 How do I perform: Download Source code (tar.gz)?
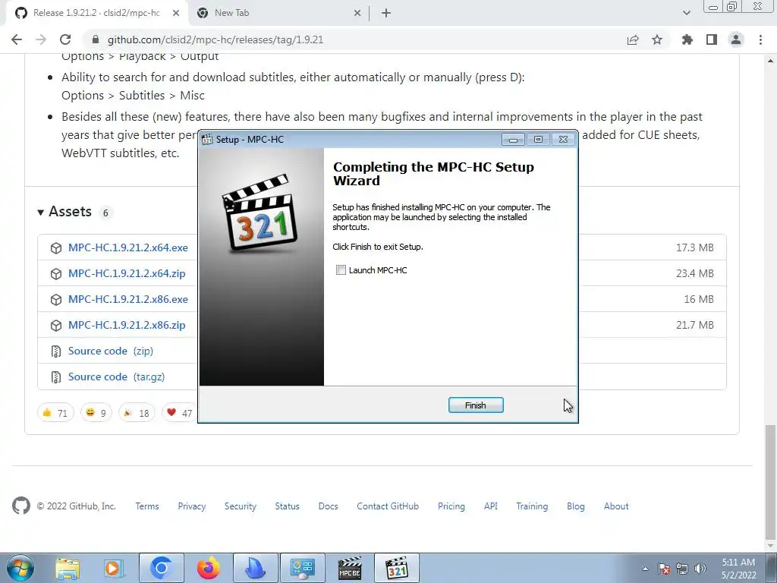click(116, 377)
